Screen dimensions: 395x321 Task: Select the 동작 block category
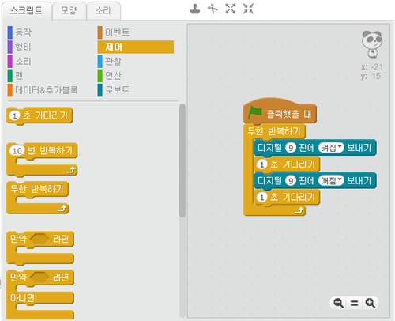click(20, 32)
